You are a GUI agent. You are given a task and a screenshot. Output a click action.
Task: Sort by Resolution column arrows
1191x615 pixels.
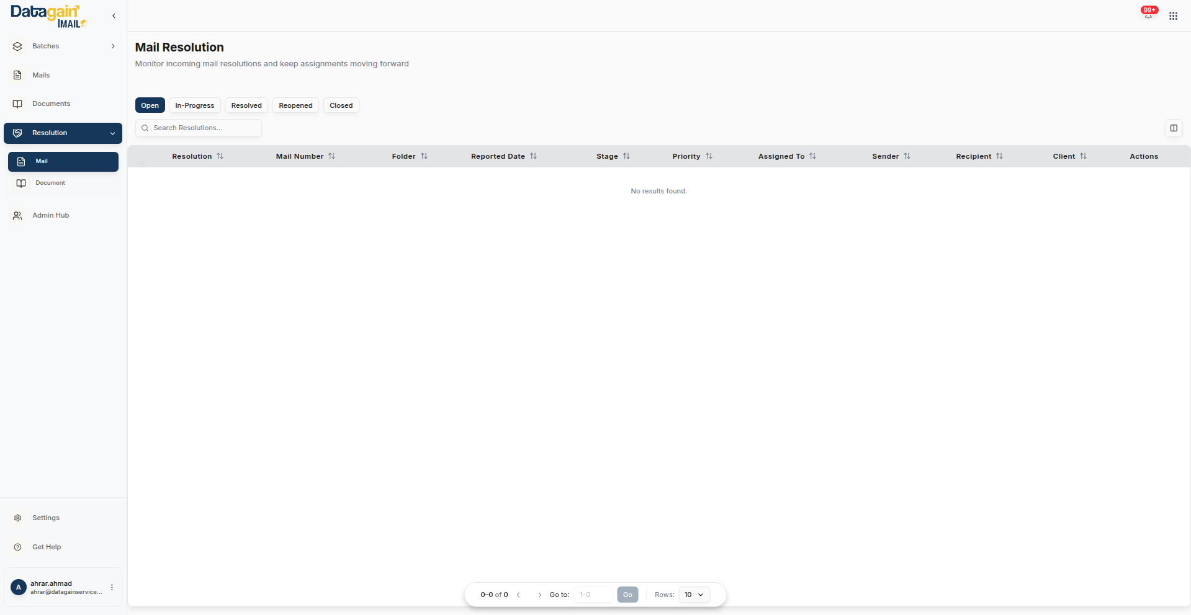pos(220,156)
